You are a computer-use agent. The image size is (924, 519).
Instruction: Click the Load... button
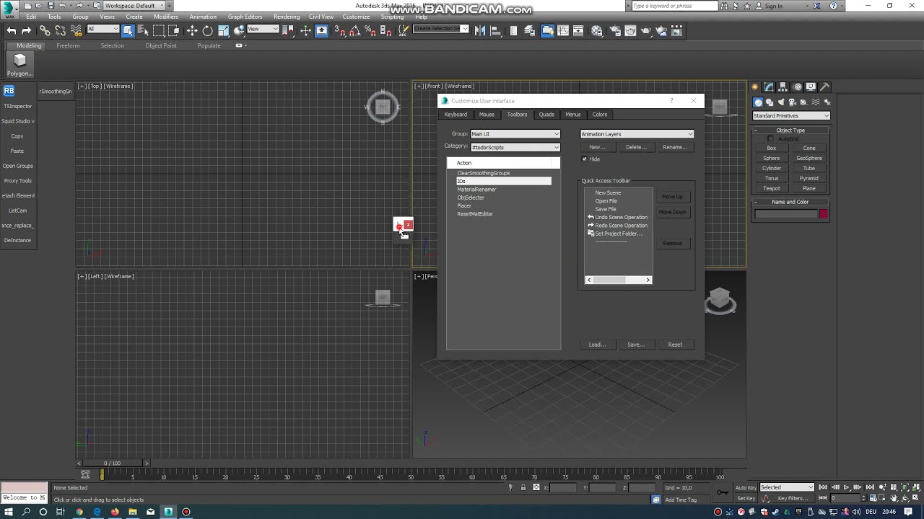click(x=597, y=345)
